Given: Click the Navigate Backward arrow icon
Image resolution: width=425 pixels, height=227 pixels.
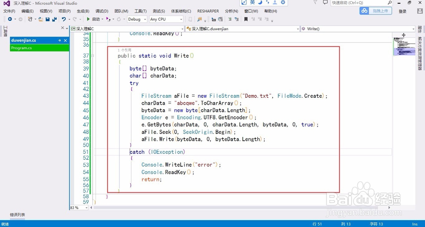Looking at the screenshot, I should click(x=10, y=19).
